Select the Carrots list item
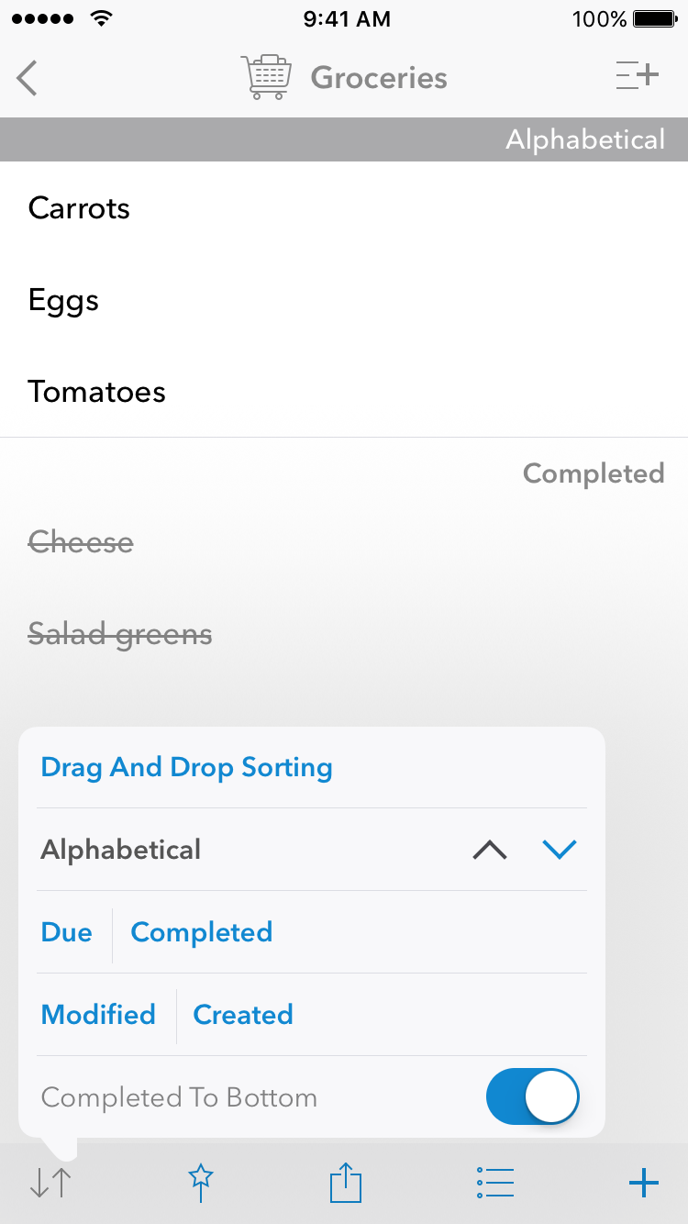Image resolution: width=688 pixels, height=1224 pixels. coord(344,208)
